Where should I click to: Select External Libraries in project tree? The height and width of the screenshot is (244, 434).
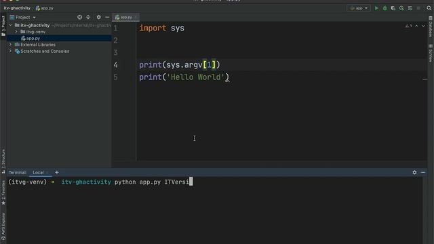pyautogui.click(x=38, y=45)
